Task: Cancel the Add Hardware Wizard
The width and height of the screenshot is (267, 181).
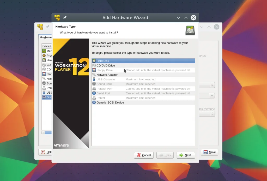Action: 144,155
